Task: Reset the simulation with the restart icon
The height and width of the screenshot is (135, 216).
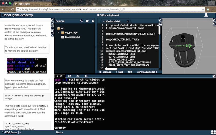Action: [214, 24]
